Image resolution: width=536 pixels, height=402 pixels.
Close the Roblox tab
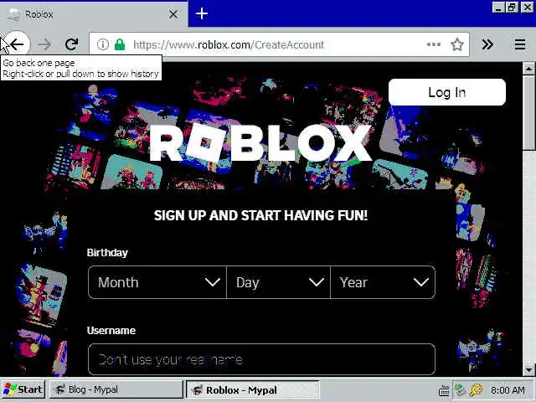pyautogui.click(x=173, y=14)
